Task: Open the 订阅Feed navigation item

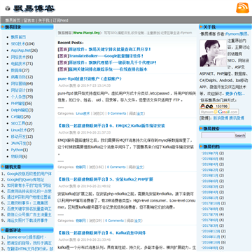Action: (60, 20)
